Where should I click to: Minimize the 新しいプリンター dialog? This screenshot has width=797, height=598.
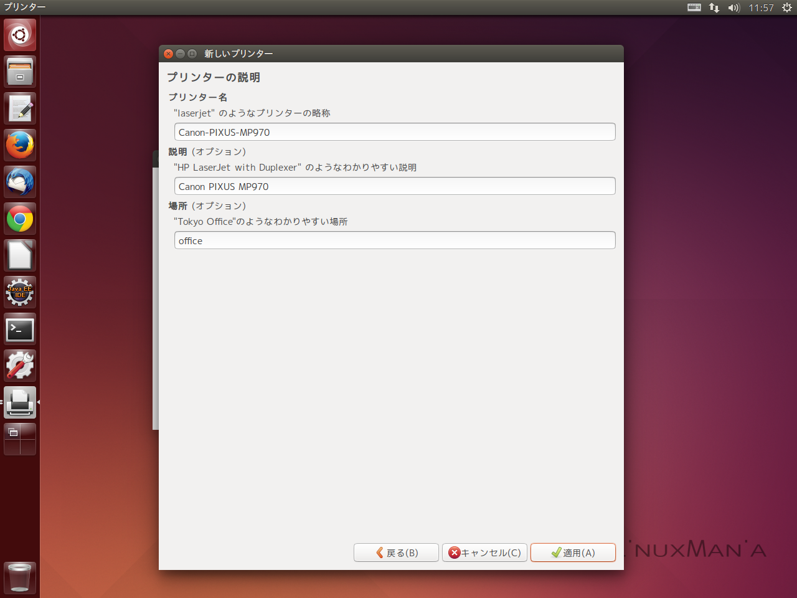(180, 54)
